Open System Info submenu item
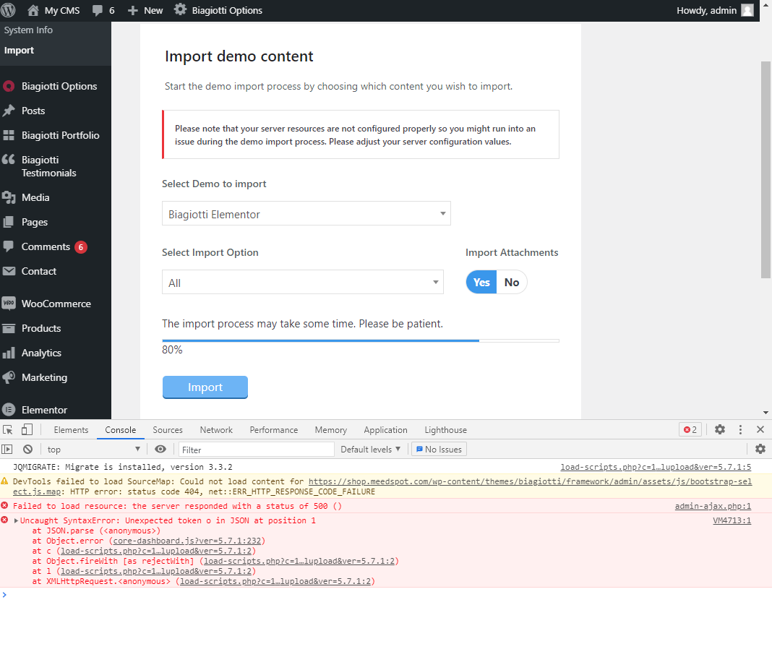 28,30
